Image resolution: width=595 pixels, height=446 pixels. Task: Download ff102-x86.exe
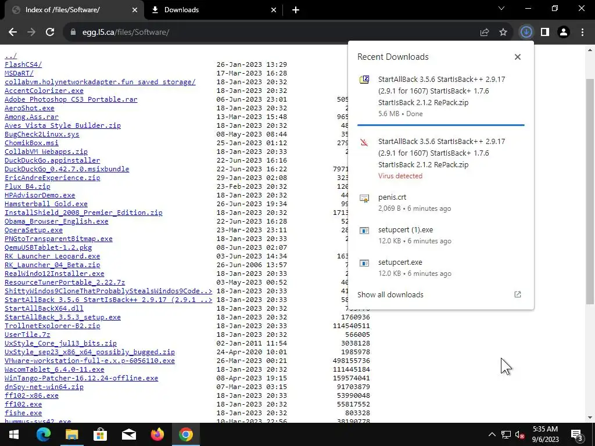coord(31,396)
